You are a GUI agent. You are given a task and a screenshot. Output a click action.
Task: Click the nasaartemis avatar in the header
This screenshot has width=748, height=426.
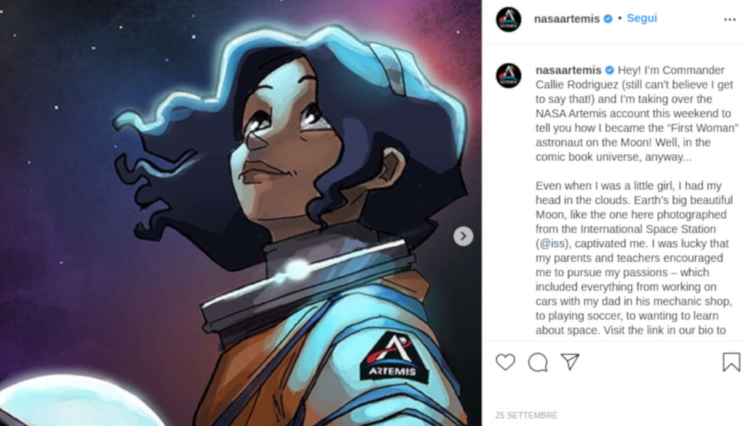pos(508,20)
